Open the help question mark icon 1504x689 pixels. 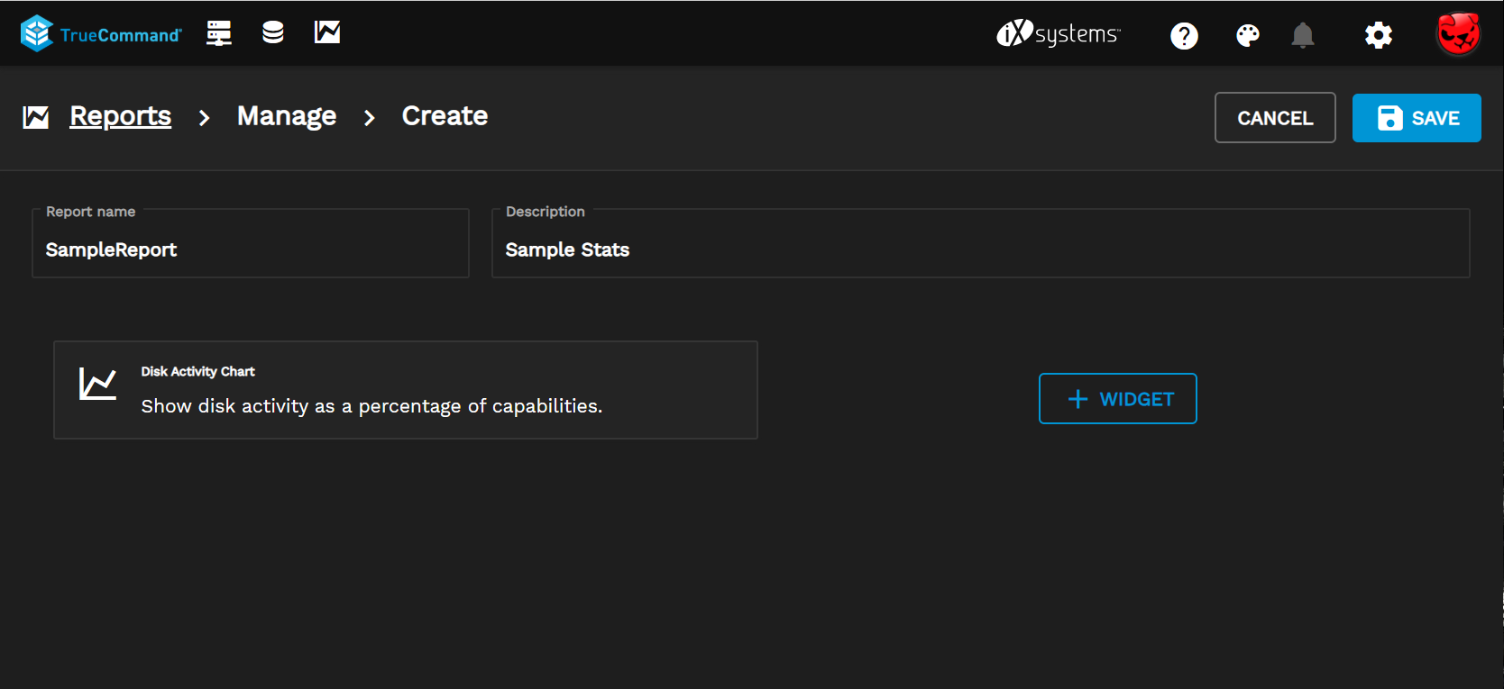(x=1184, y=36)
